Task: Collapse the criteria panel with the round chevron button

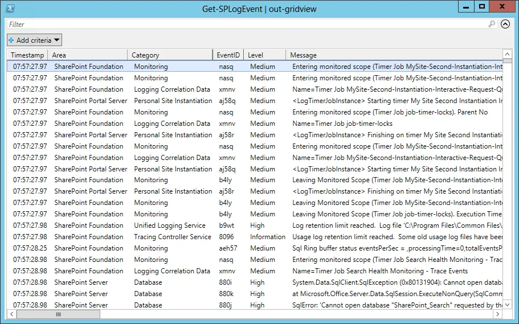Action: [505, 24]
